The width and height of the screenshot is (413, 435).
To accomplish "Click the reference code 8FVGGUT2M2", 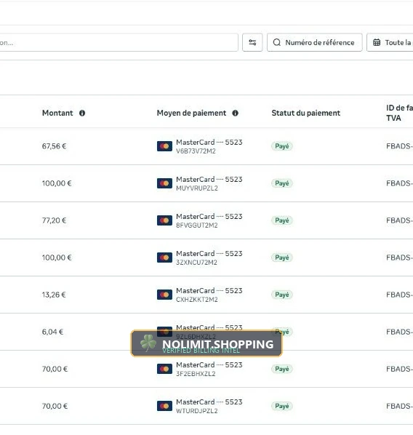I will click(x=197, y=226).
